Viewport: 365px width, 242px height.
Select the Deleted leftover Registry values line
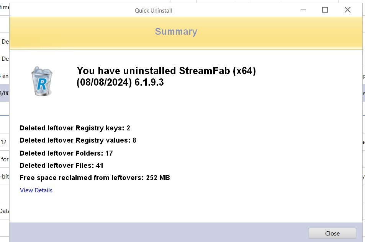[78, 140]
